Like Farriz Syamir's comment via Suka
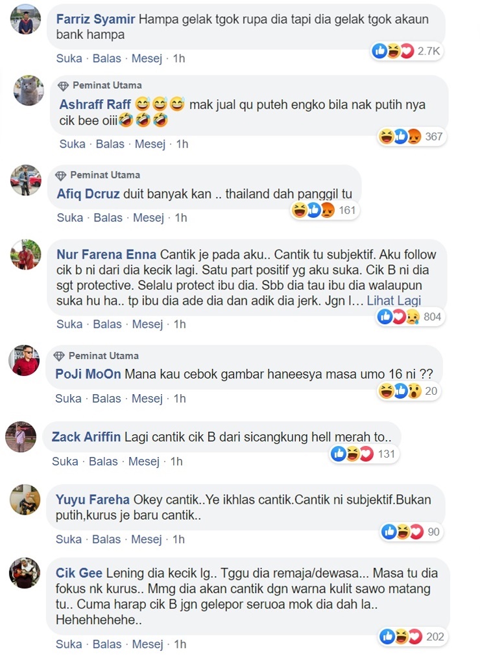Image resolution: width=480 pixels, height=656 pixels. (69, 58)
